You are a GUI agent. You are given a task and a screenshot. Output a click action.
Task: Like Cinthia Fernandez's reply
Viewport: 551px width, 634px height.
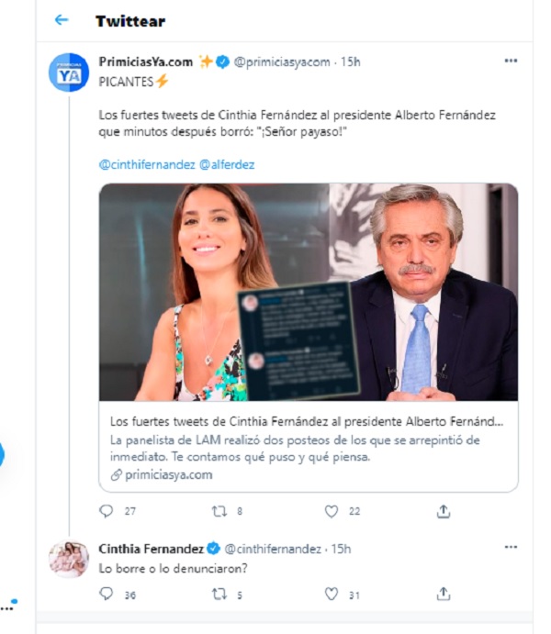click(332, 595)
